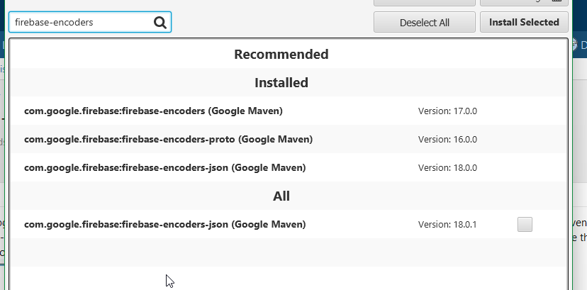Collapse the All section header
Viewport: 587px width, 290px height.
click(281, 196)
